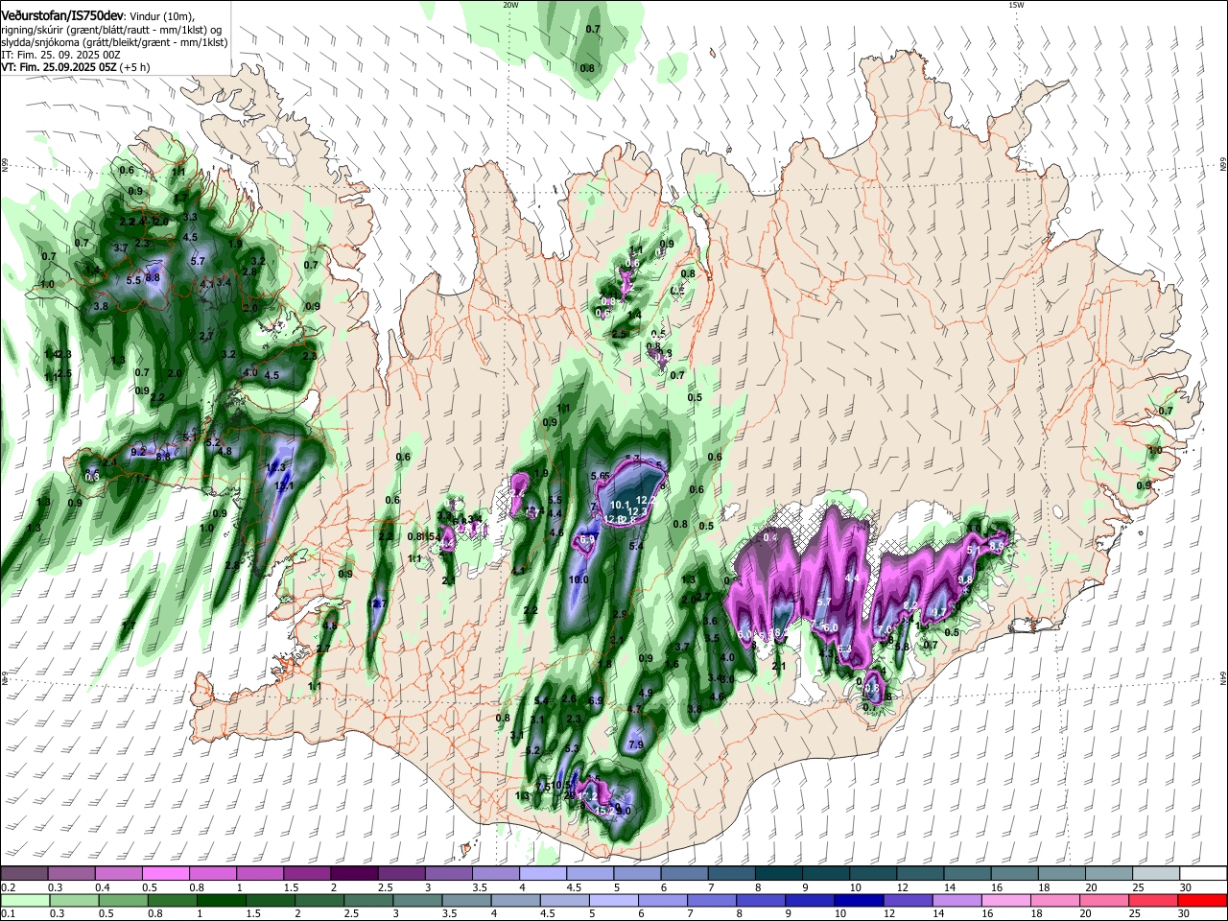1228x921 pixels.
Task: Select the "slydda/snjókoma" legend description line
Action: click(114, 42)
